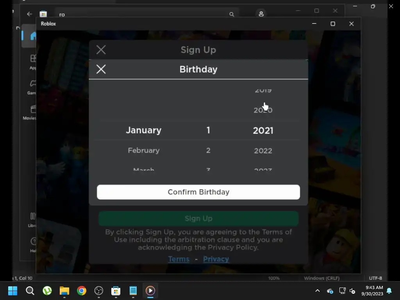
Task: Open uTorrent from the taskbar
Action: 47,291
